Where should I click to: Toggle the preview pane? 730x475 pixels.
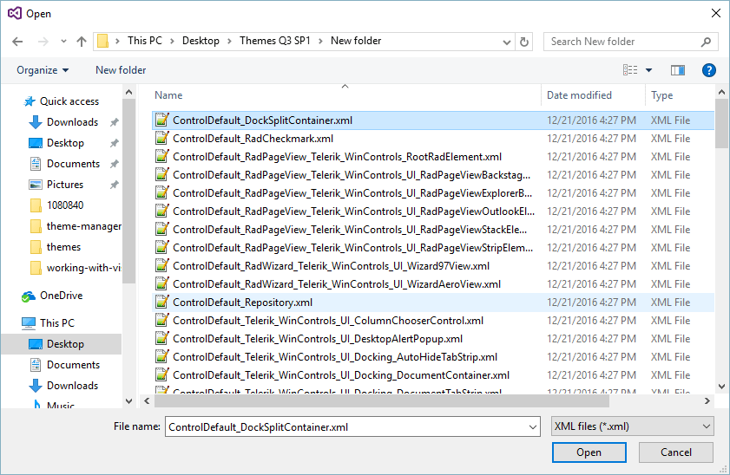678,70
